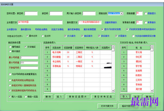Select 按奖品等级摇取号码或姓名 radio option
The width and height of the screenshot is (164, 111).
10,90
